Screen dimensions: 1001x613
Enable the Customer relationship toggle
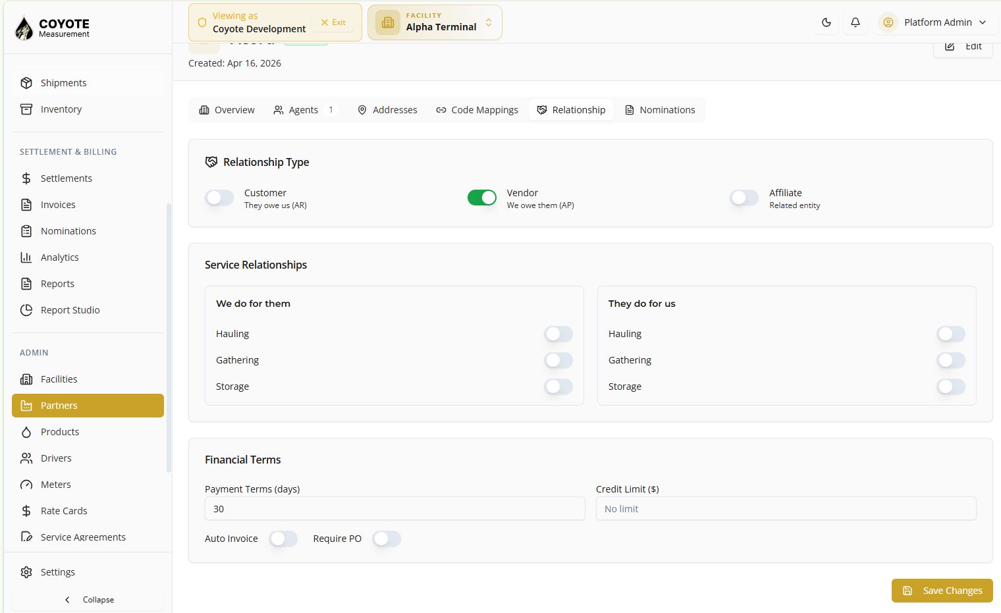(219, 198)
